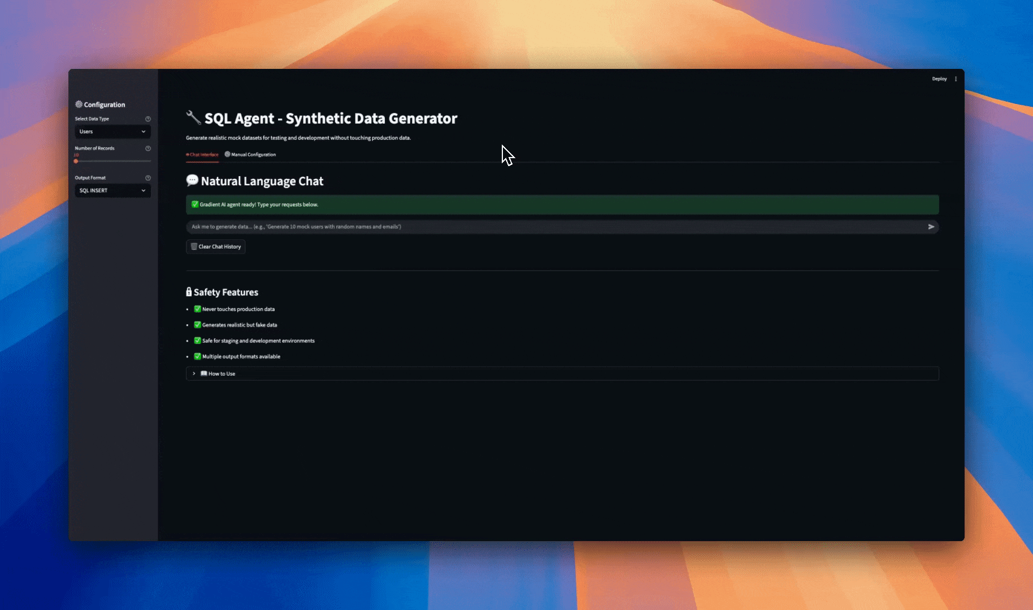Click the checkmark beside Multiple output formats available
Image resolution: width=1033 pixels, height=610 pixels.
[x=197, y=356]
